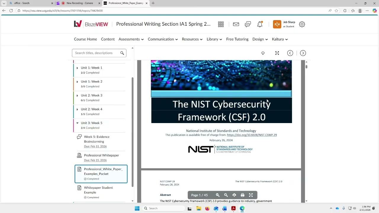
Task: Open the Resources dropdown menu
Action: coord(192,39)
